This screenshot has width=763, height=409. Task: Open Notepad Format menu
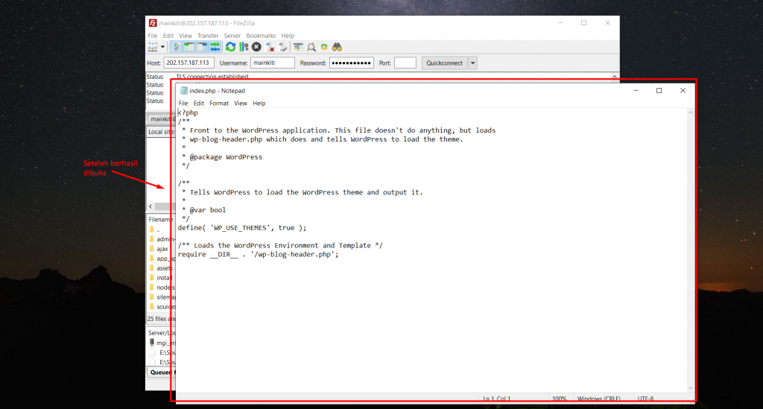coord(219,103)
